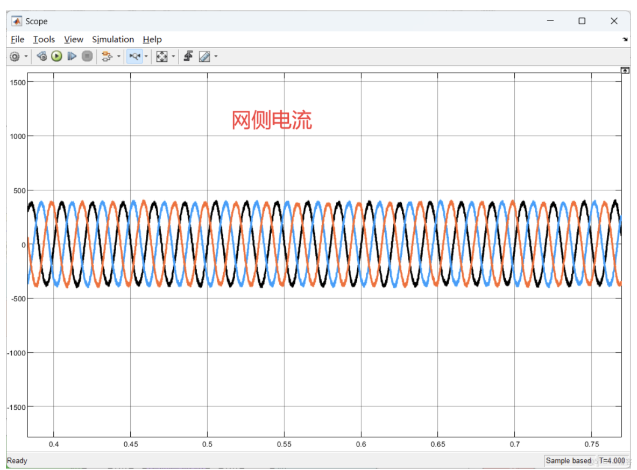Click the Step Forward icon
Viewport: 637px width, 470px height.
[72, 56]
